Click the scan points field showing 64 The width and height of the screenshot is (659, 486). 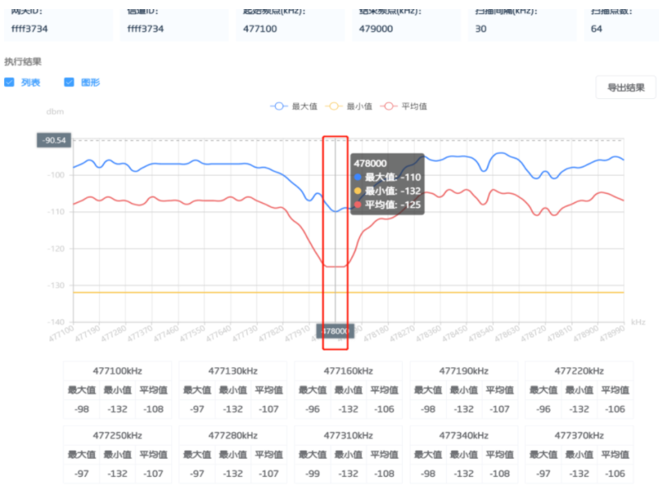(621, 26)
